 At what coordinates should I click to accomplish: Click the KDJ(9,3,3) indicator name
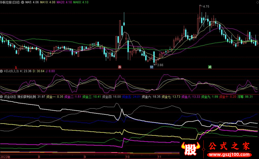pos(11,70)
